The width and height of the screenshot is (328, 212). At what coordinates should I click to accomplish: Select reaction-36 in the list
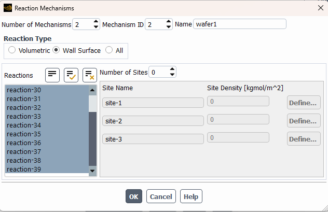(x=47, y=143)
